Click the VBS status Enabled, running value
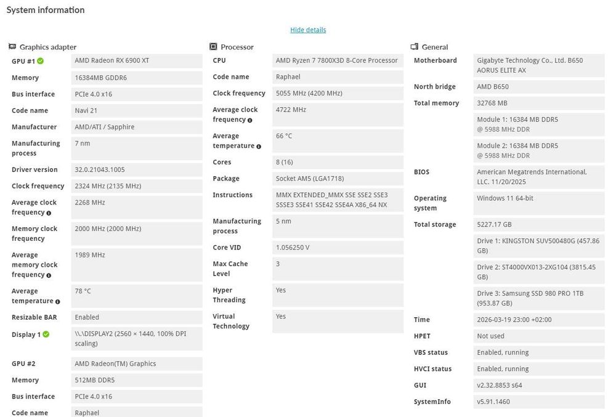Image resolution: width=616 pixels, height=417 pixels. tap(539, 352)
